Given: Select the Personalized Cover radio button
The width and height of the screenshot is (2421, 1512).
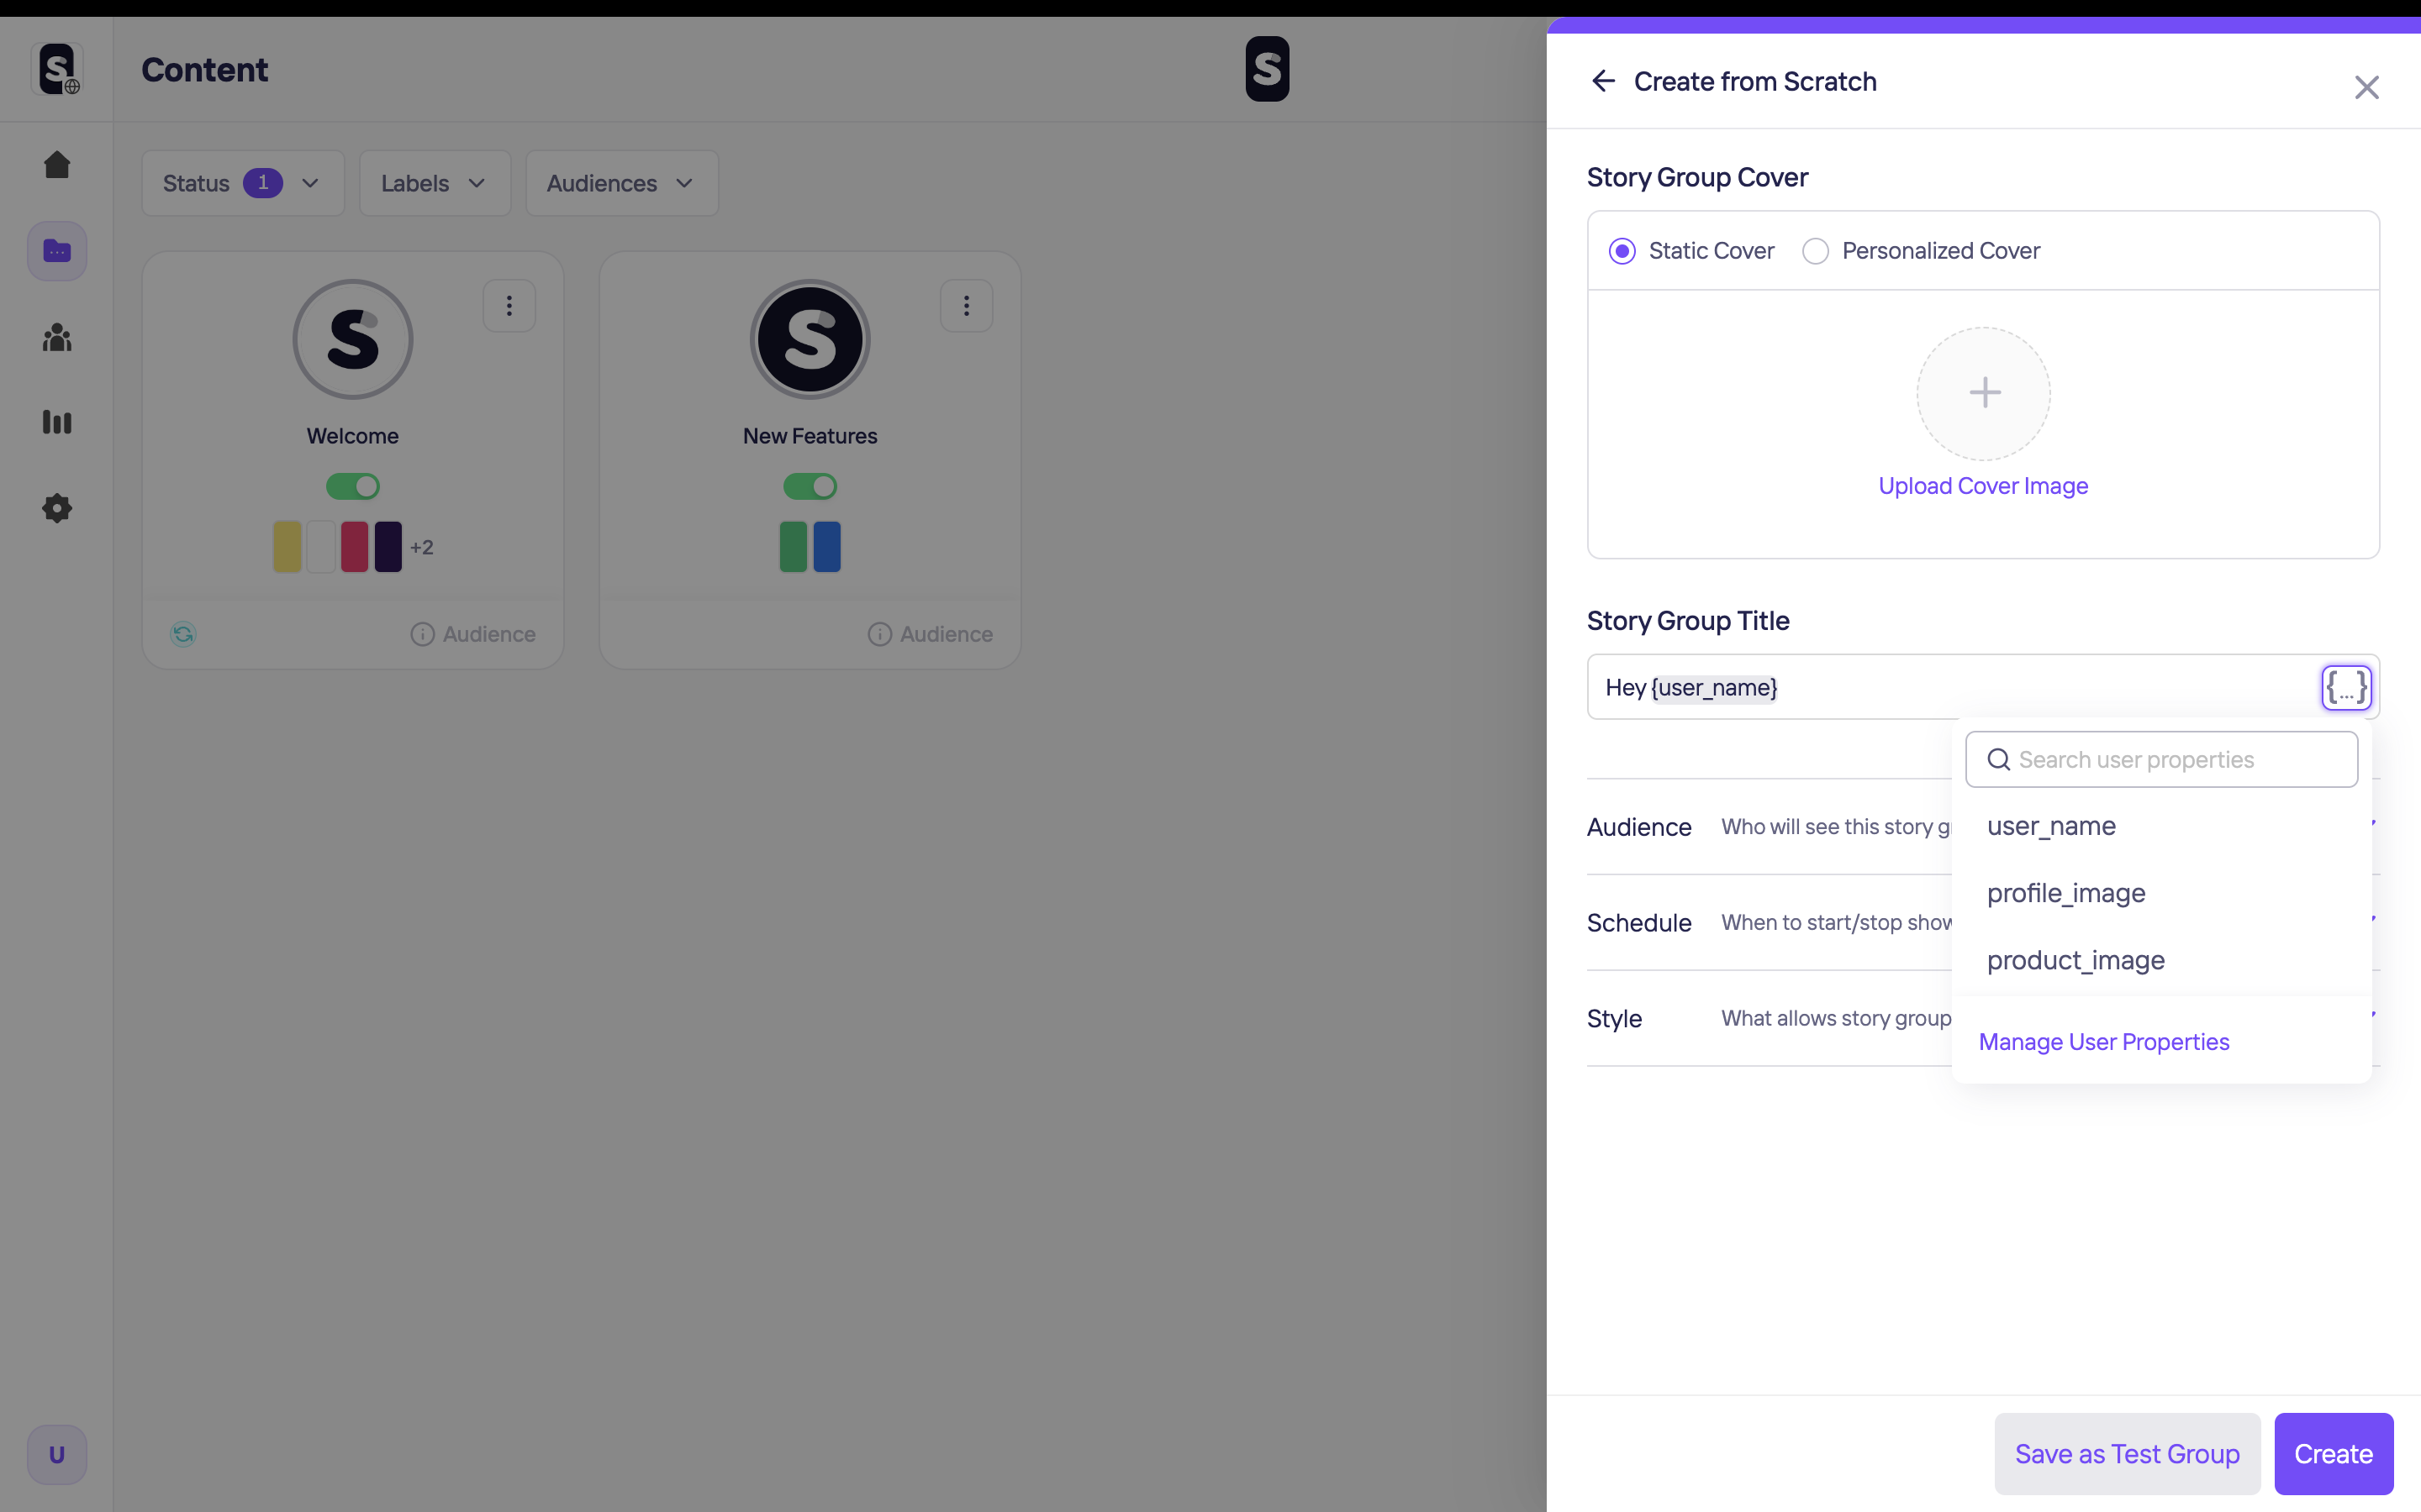Looking at the screenshot, I should tap(1816, 251).
